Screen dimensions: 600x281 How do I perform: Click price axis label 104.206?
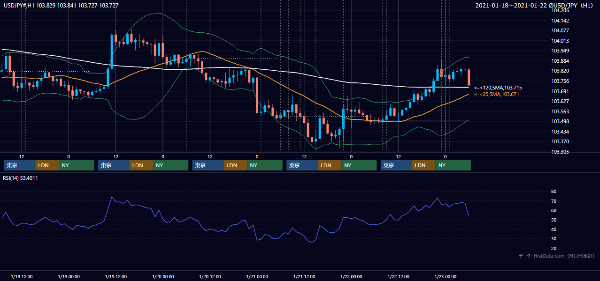coord(561,10)
